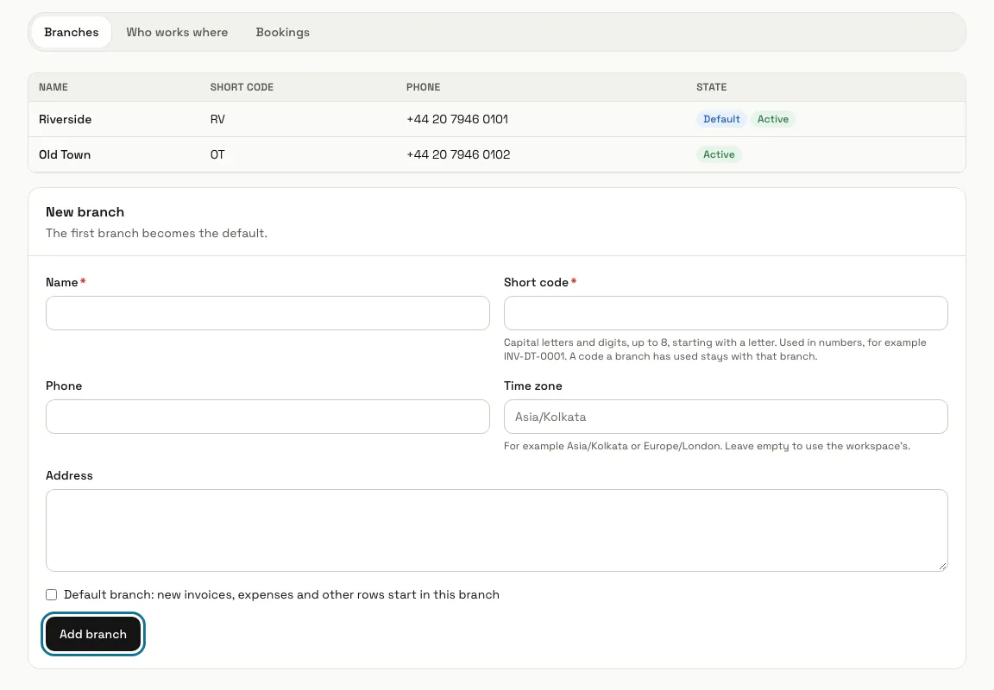Select the Riverside branch name

(66, 119)
